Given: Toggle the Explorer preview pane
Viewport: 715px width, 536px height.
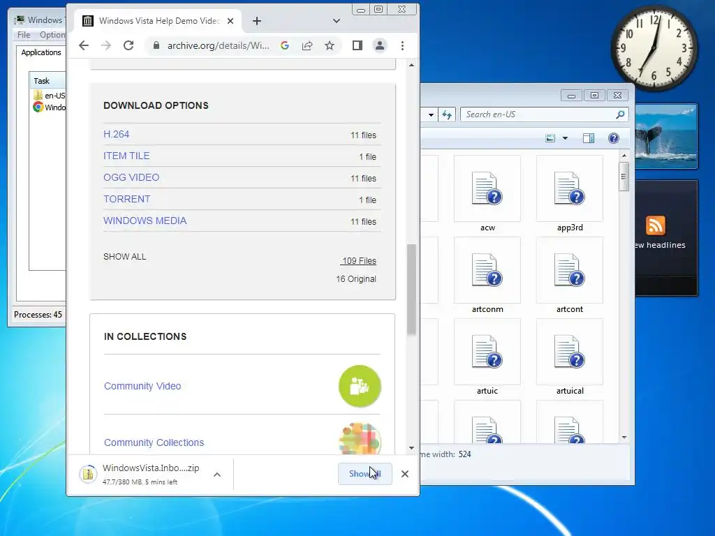Looking at the screenshot, I should [x=588, y=138].
